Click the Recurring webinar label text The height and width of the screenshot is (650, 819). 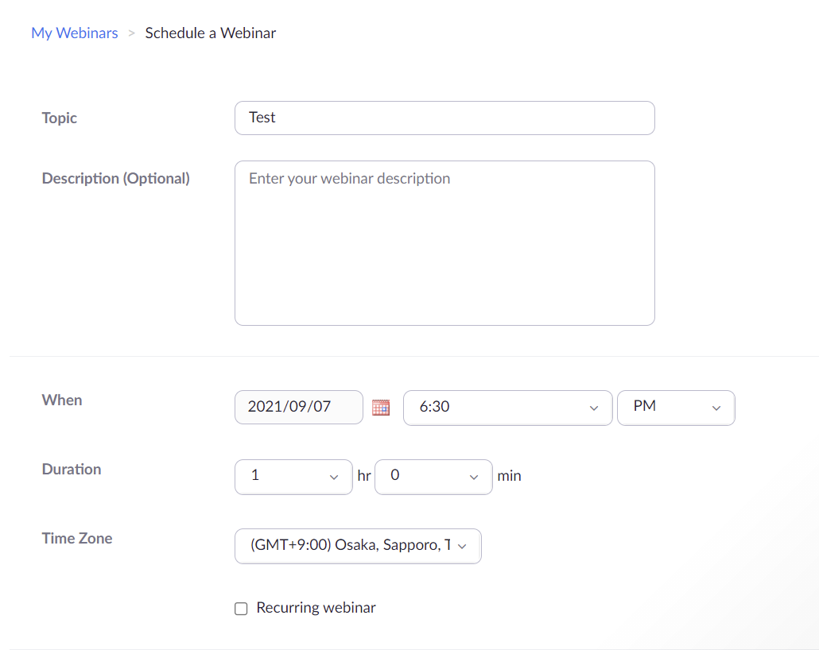click(x=316, y=608)
